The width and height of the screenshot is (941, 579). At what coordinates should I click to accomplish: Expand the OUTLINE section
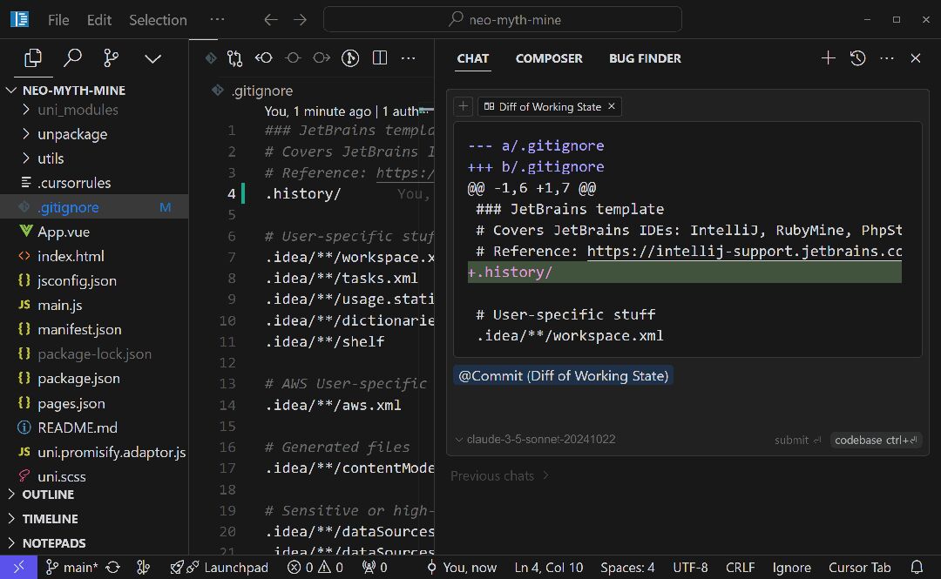48,495
